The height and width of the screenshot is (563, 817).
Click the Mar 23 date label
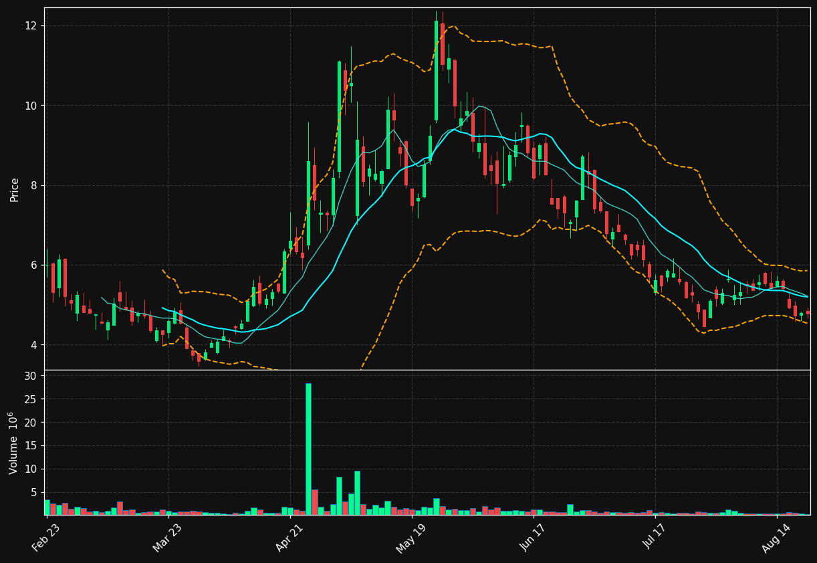167,538
